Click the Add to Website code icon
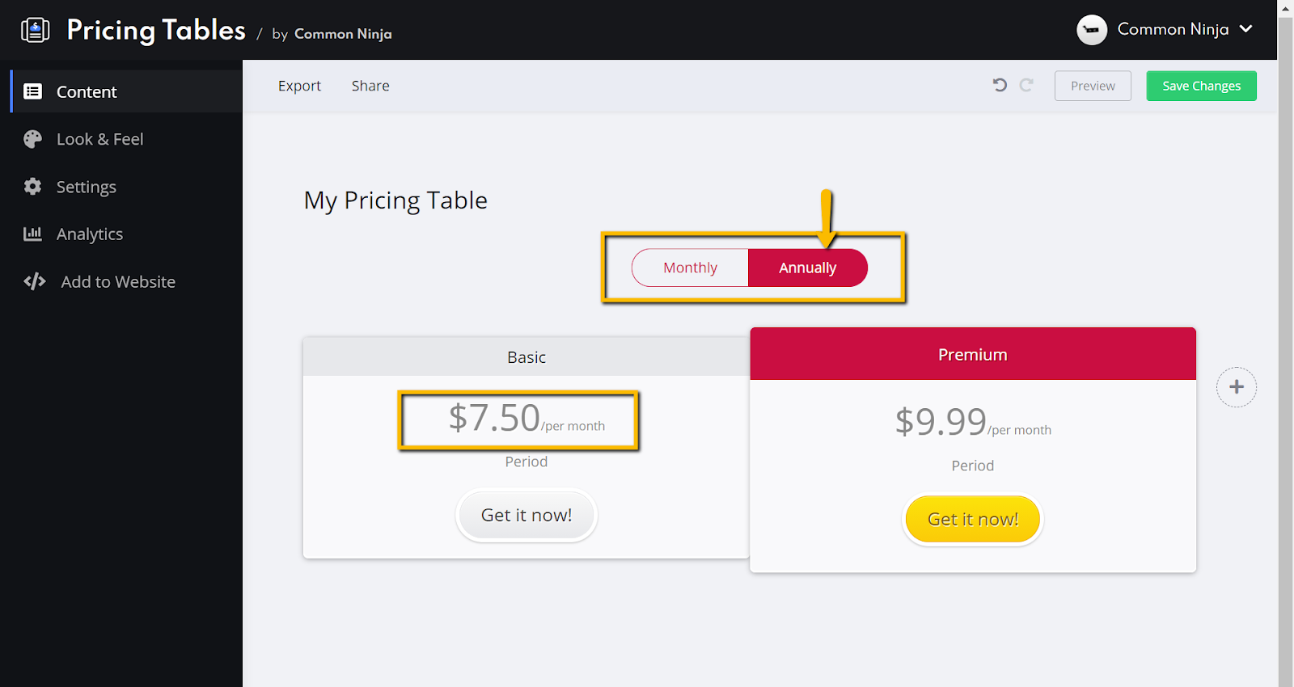Screen dimensions: 1294x687 (x=35, y=281)
